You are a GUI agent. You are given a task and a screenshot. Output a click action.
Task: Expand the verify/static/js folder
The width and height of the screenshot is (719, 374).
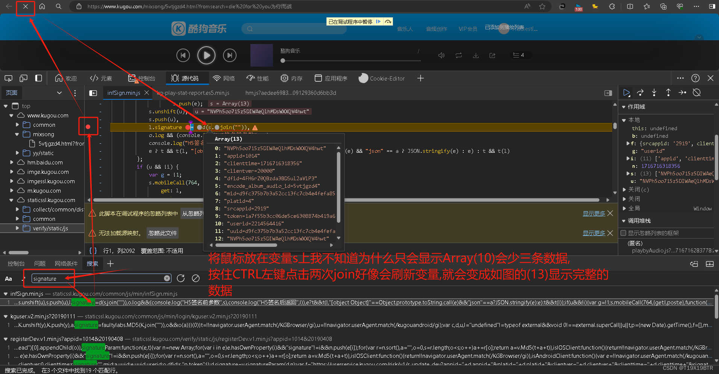click(x=17, y=228)
